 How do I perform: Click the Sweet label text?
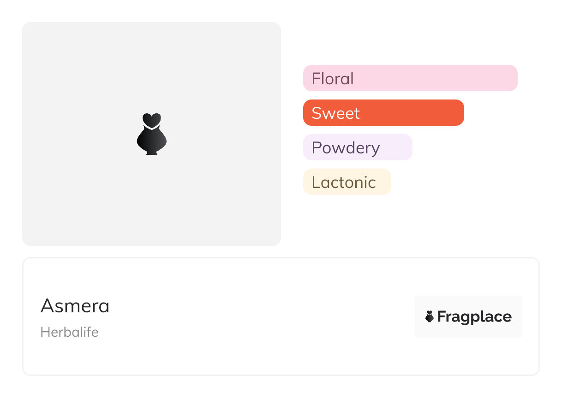tap(335, 113)
